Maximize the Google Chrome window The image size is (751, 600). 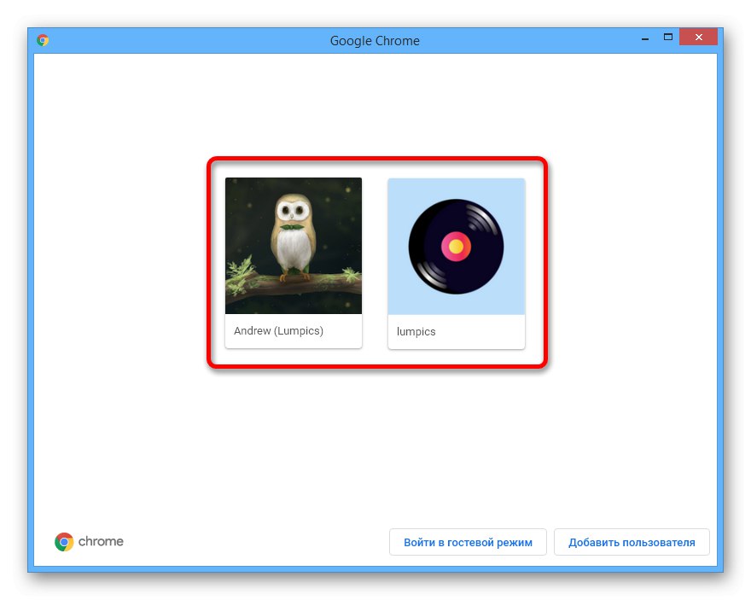click(668, 38)
